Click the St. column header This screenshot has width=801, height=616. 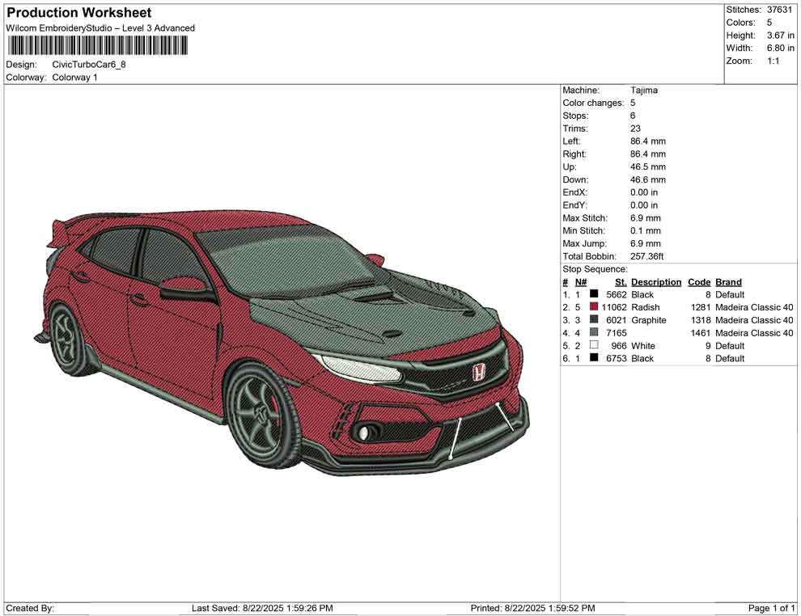[621, 282]
